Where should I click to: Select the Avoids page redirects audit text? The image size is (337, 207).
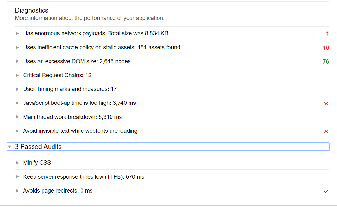[58, 191]
